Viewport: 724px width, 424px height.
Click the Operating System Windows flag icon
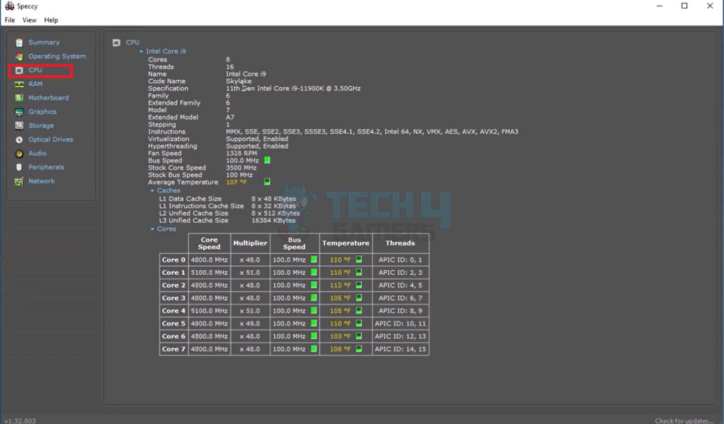(x=19, y=56)
